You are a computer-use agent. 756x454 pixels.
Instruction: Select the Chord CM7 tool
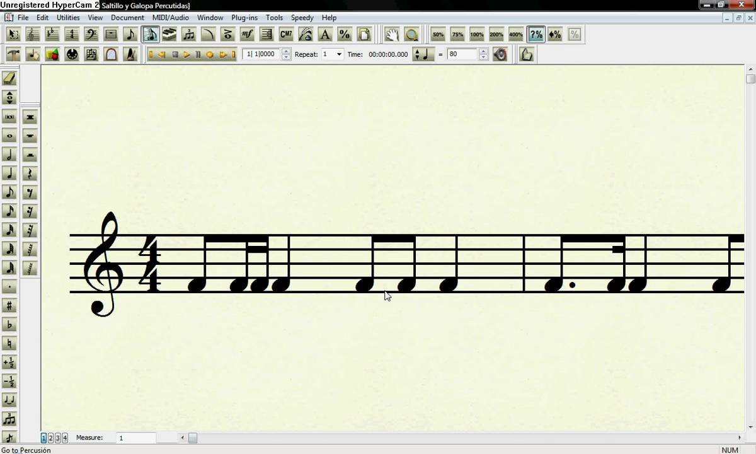pos(287,34)
